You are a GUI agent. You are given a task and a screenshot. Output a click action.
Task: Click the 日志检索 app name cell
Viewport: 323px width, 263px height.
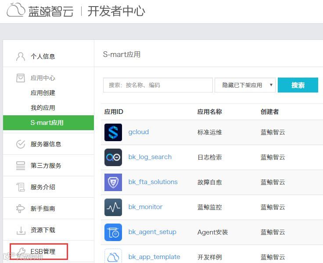209,157
